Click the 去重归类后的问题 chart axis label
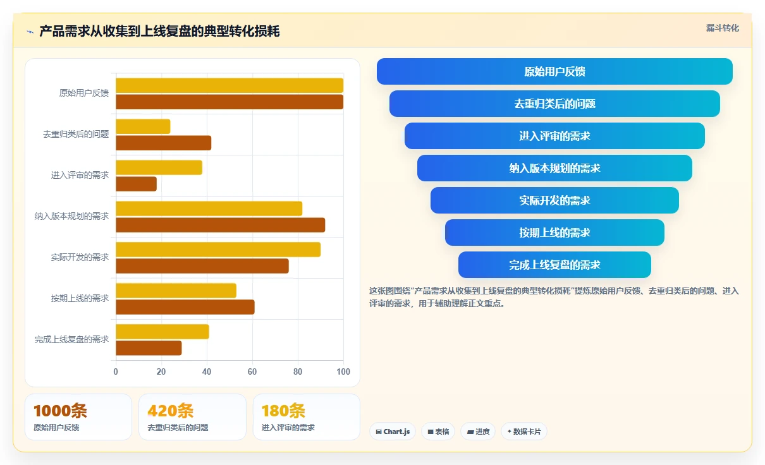Image resolution: width=765 pixels, height=465 pixels. tap(76, 134)
